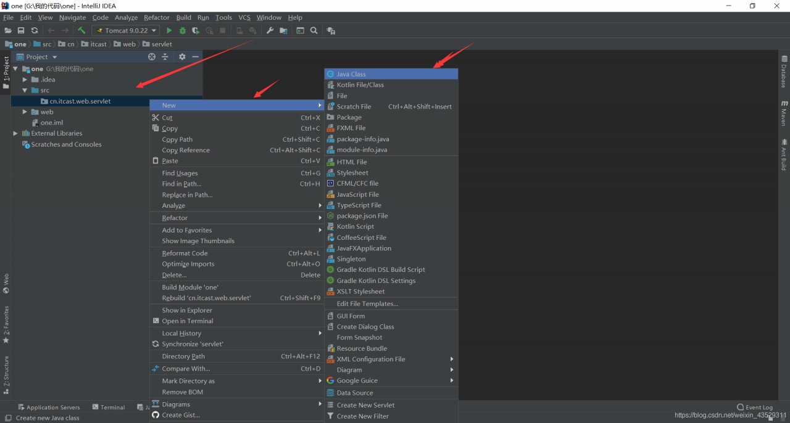Open the Event Log in status bar
The width and height of the screenshot is (790, 423).
point(755,408)
